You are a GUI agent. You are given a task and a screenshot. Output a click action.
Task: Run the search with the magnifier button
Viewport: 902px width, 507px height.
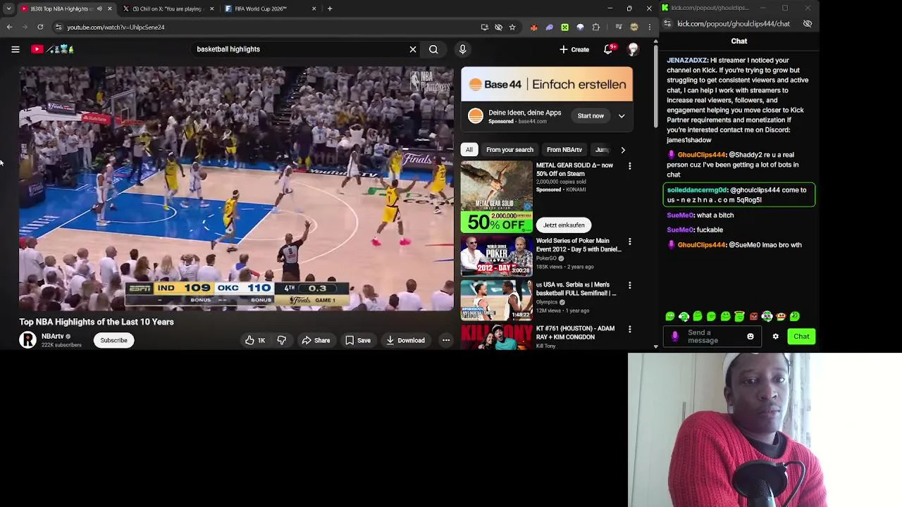pyautogui.click(x=433, y=49)
